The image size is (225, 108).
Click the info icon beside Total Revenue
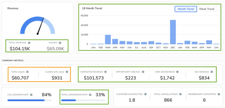click(x=29, y=43)
